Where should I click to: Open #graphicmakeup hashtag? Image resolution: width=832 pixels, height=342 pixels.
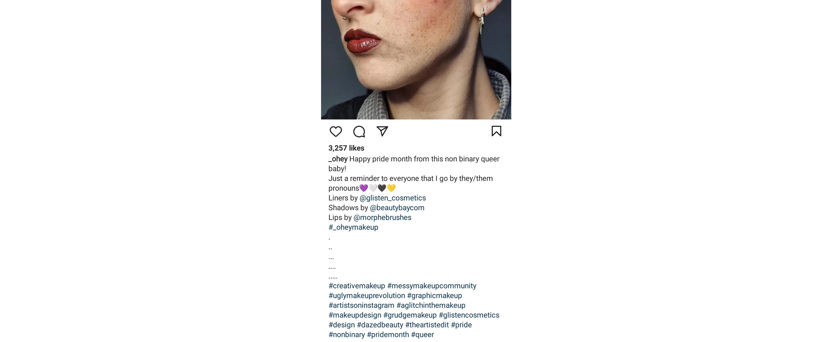(434, 296)
